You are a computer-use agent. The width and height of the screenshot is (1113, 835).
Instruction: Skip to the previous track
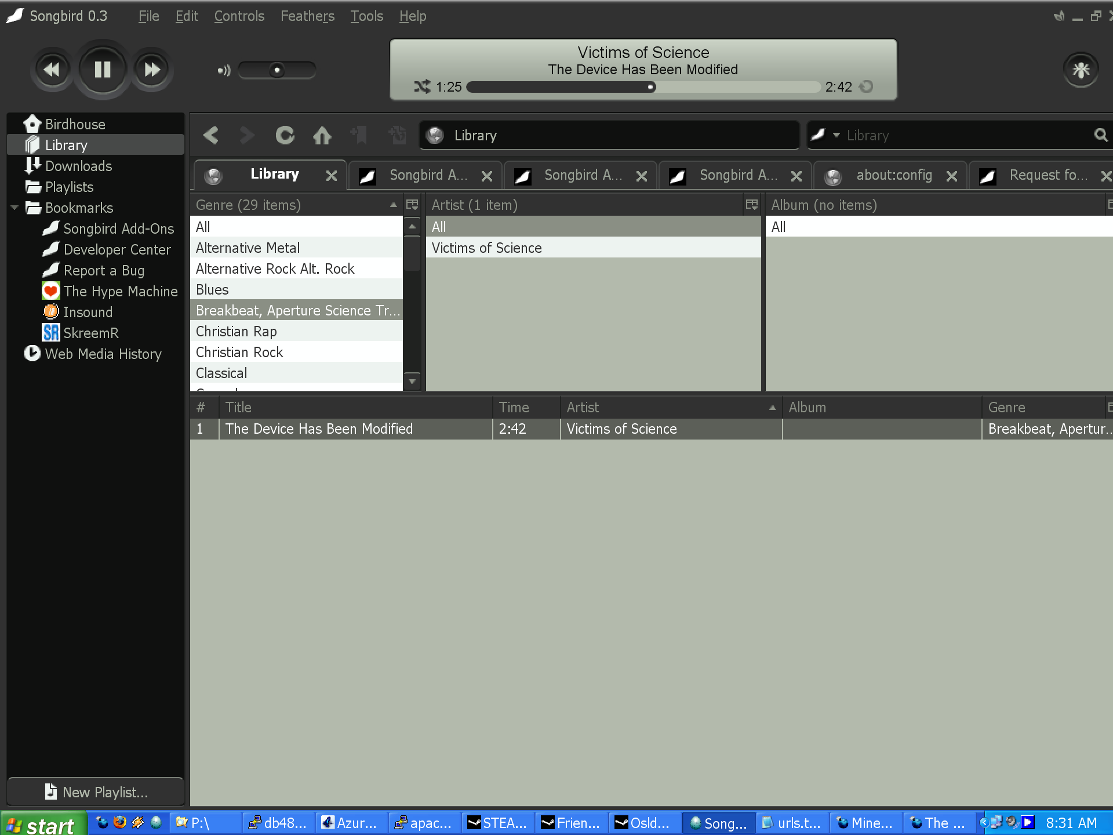[52, 70]
